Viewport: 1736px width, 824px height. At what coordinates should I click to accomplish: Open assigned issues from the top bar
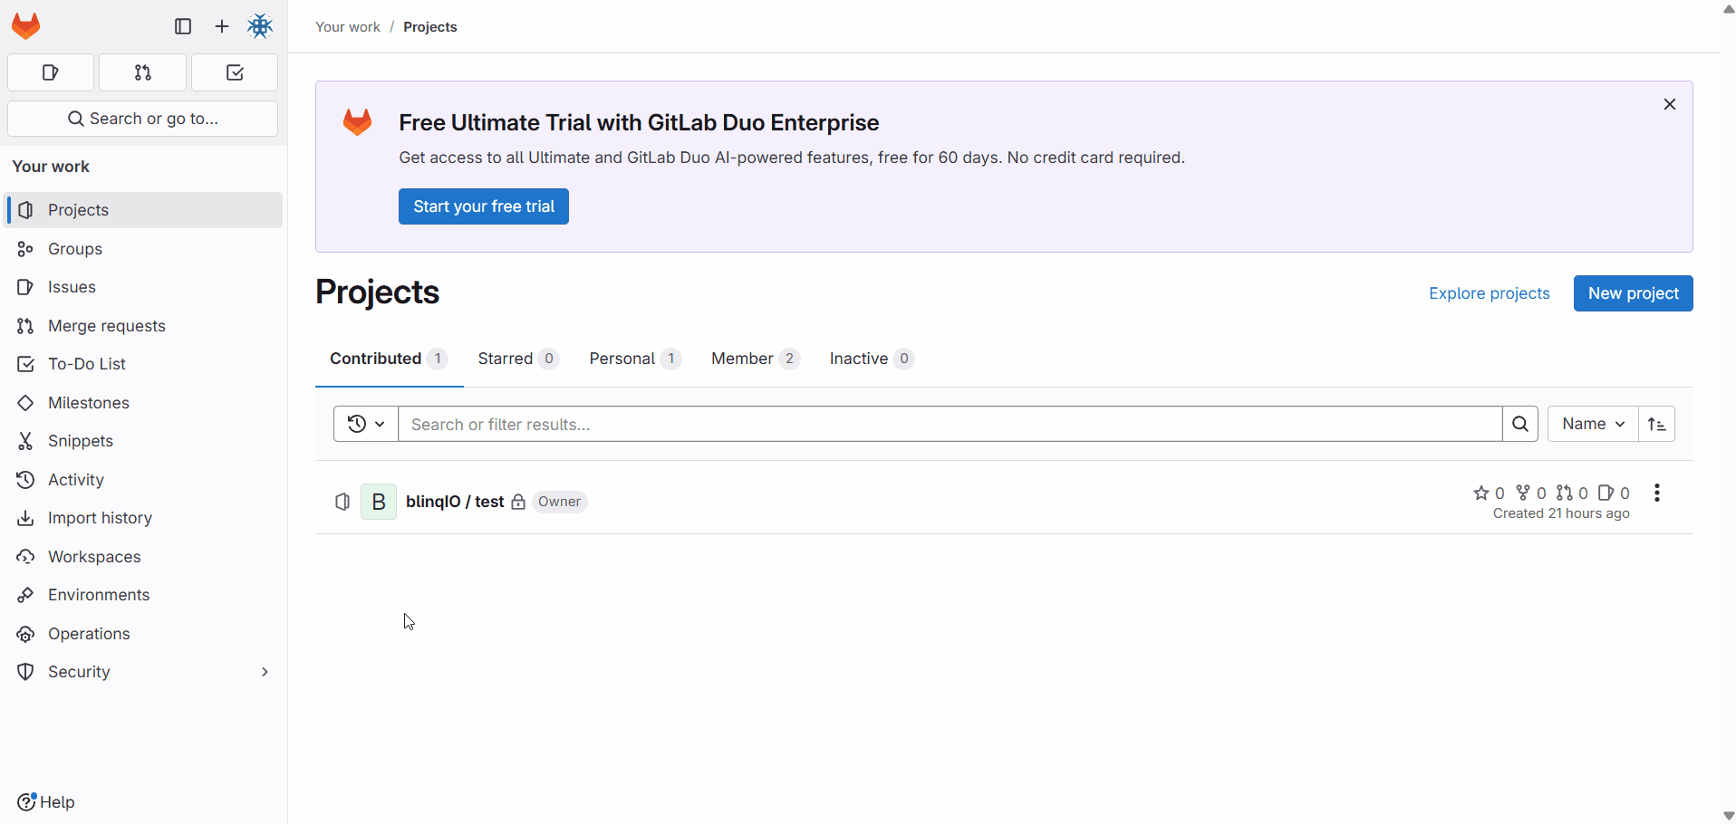click(50, 72)
